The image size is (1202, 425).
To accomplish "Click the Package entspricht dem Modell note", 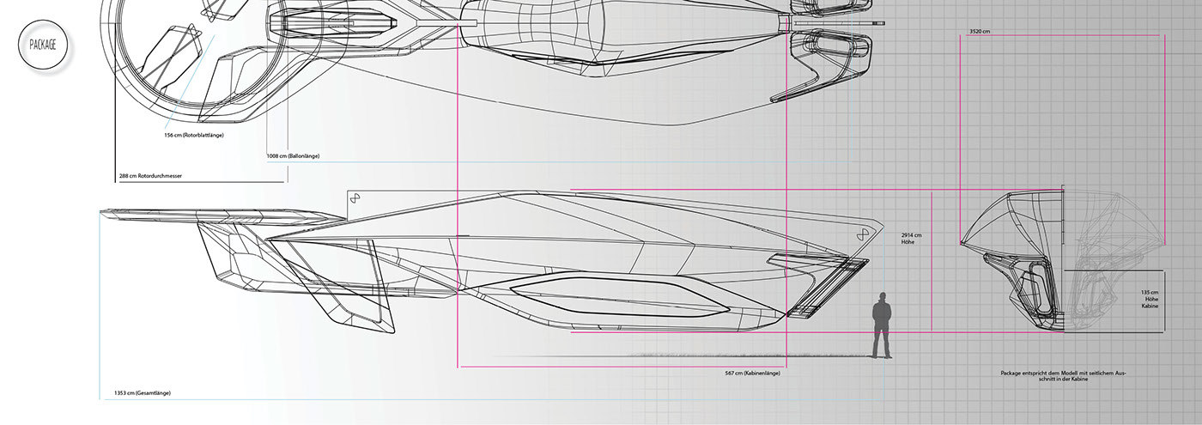I will (x=1063, y=376).
